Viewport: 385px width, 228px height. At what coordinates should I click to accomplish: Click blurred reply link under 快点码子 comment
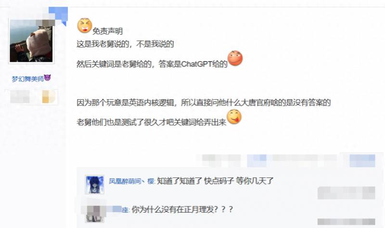(346, 193)
